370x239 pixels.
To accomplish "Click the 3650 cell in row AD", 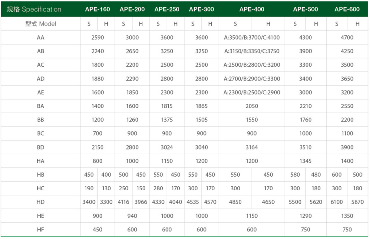I will tap(347, 79).
